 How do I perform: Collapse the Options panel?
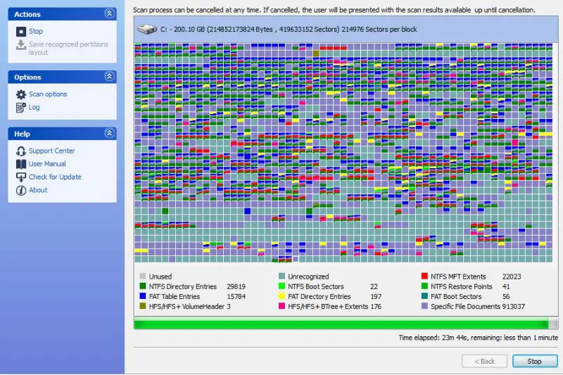(110, 77)
